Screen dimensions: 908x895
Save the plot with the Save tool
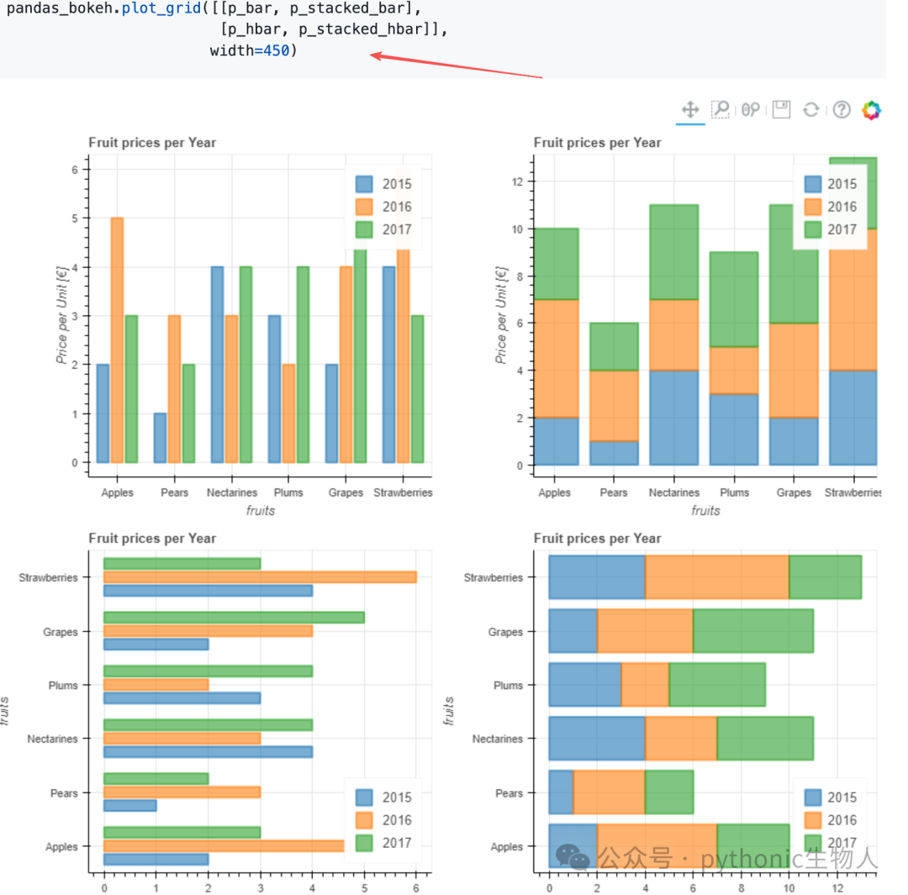[781, 109]
